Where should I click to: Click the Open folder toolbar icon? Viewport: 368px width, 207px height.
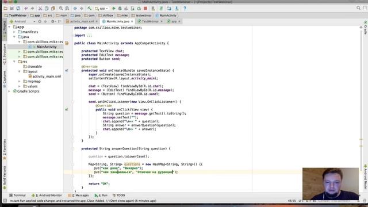(5, 9)
